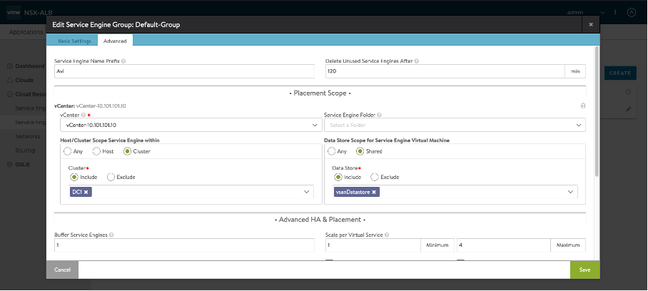Expand the Service Engine Folder dropdown
Screen dimensions: 648x291
pos(455,126)
